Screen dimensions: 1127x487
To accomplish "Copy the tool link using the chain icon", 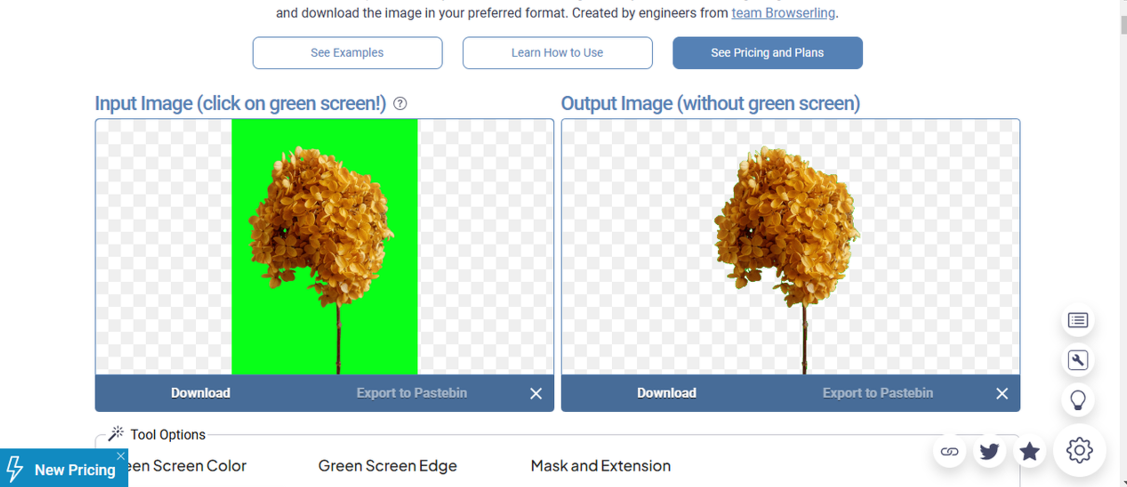I will (x=950, y=451).
